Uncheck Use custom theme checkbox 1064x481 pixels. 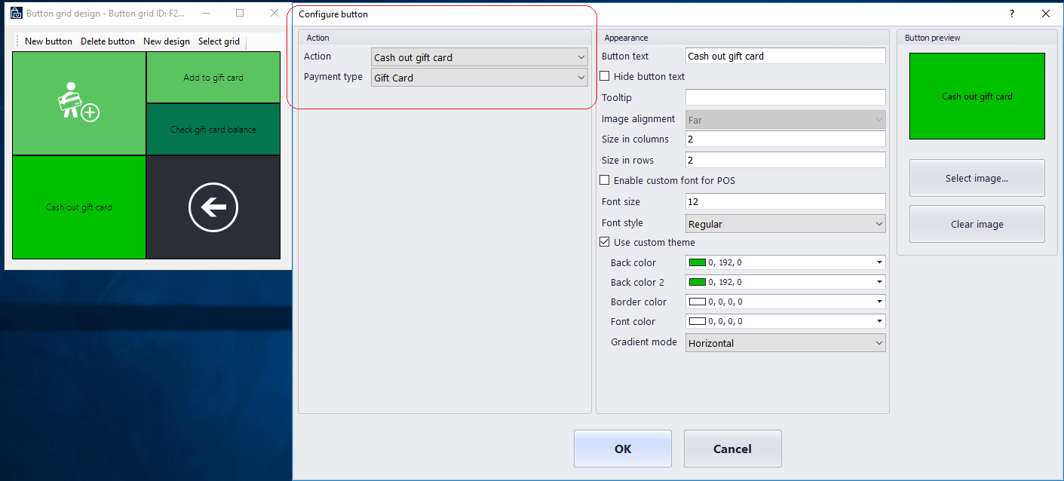pyautogui.click(x=604, y=242)
